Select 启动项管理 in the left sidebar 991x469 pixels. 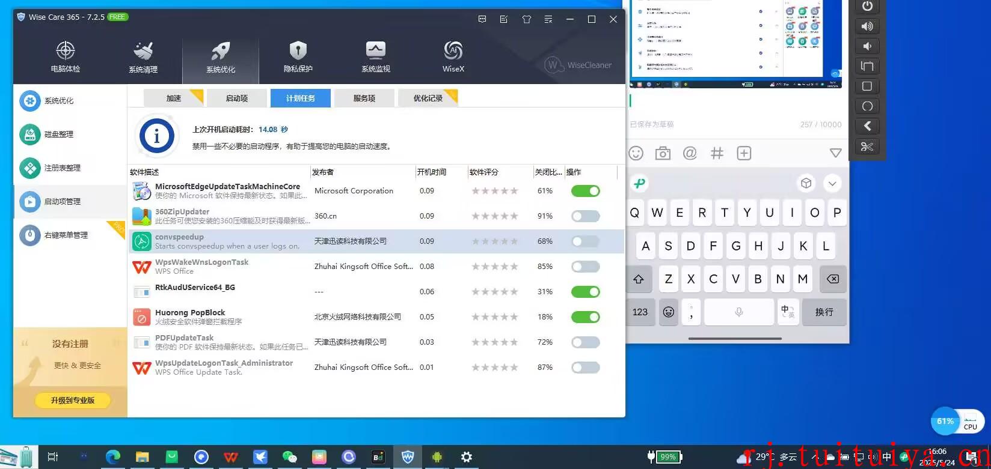click(x=70, y=202)
